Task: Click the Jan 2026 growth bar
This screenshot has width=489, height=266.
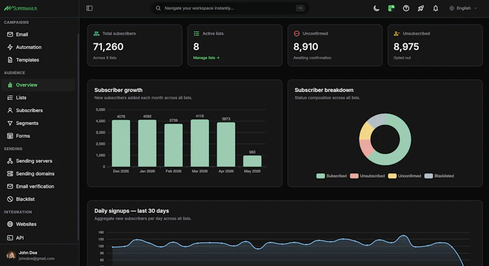Action: pos(147,143)
